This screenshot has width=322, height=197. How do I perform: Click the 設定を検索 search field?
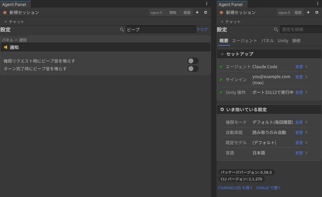coord(301,30)
